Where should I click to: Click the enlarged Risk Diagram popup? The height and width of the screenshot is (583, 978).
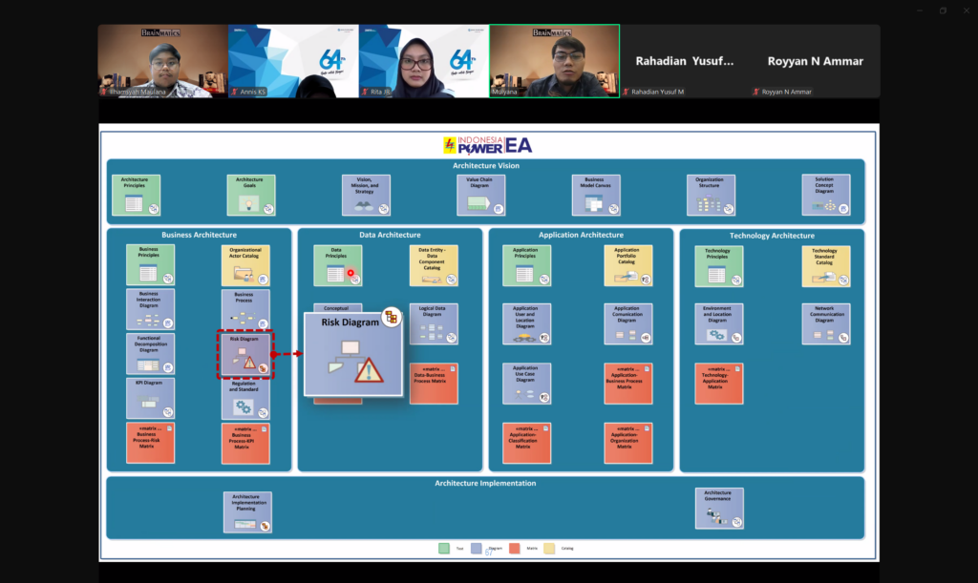tap(352, 354)
